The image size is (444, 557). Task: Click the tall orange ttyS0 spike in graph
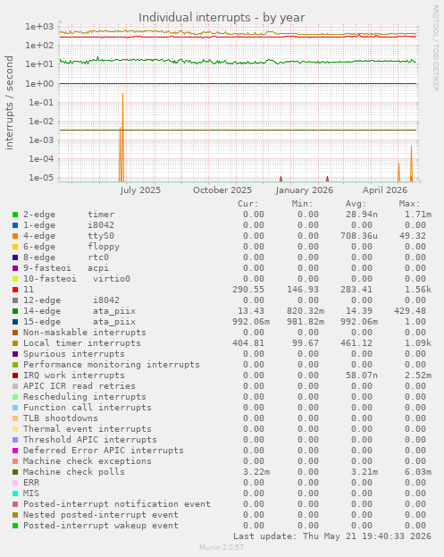122,137
